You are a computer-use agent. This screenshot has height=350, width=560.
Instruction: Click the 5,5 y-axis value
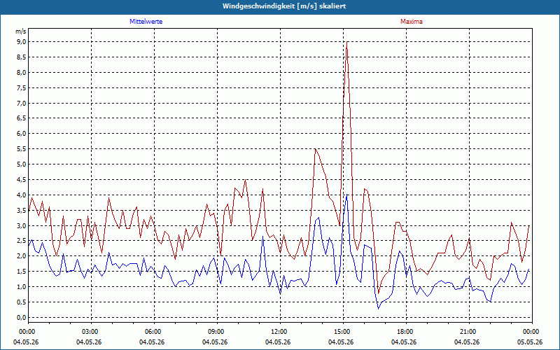[x=22, y=149]
